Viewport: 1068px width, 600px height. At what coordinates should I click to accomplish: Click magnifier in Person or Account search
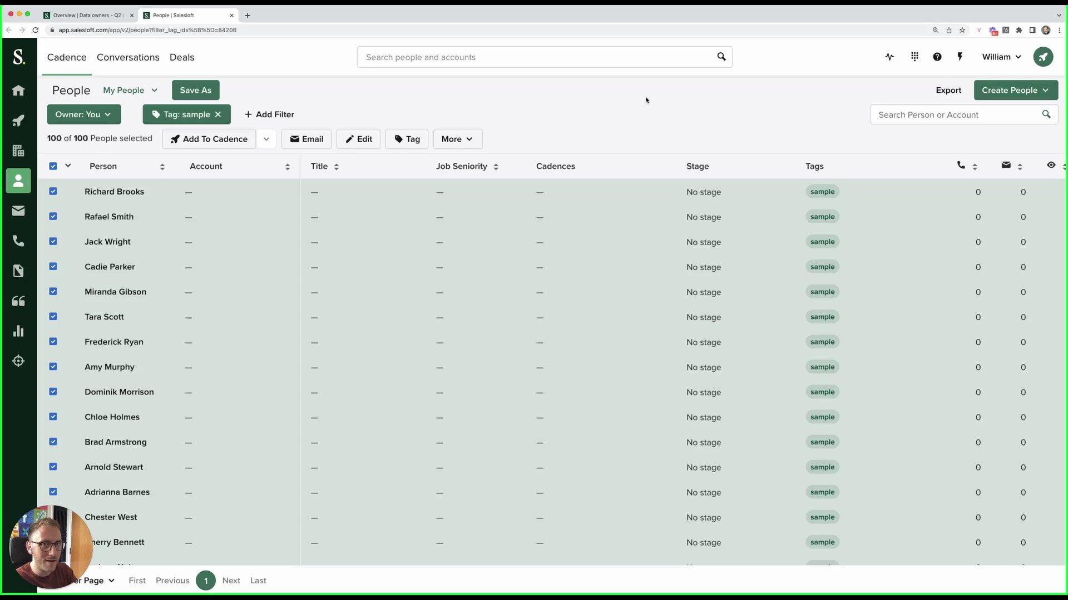[1046, 114]
